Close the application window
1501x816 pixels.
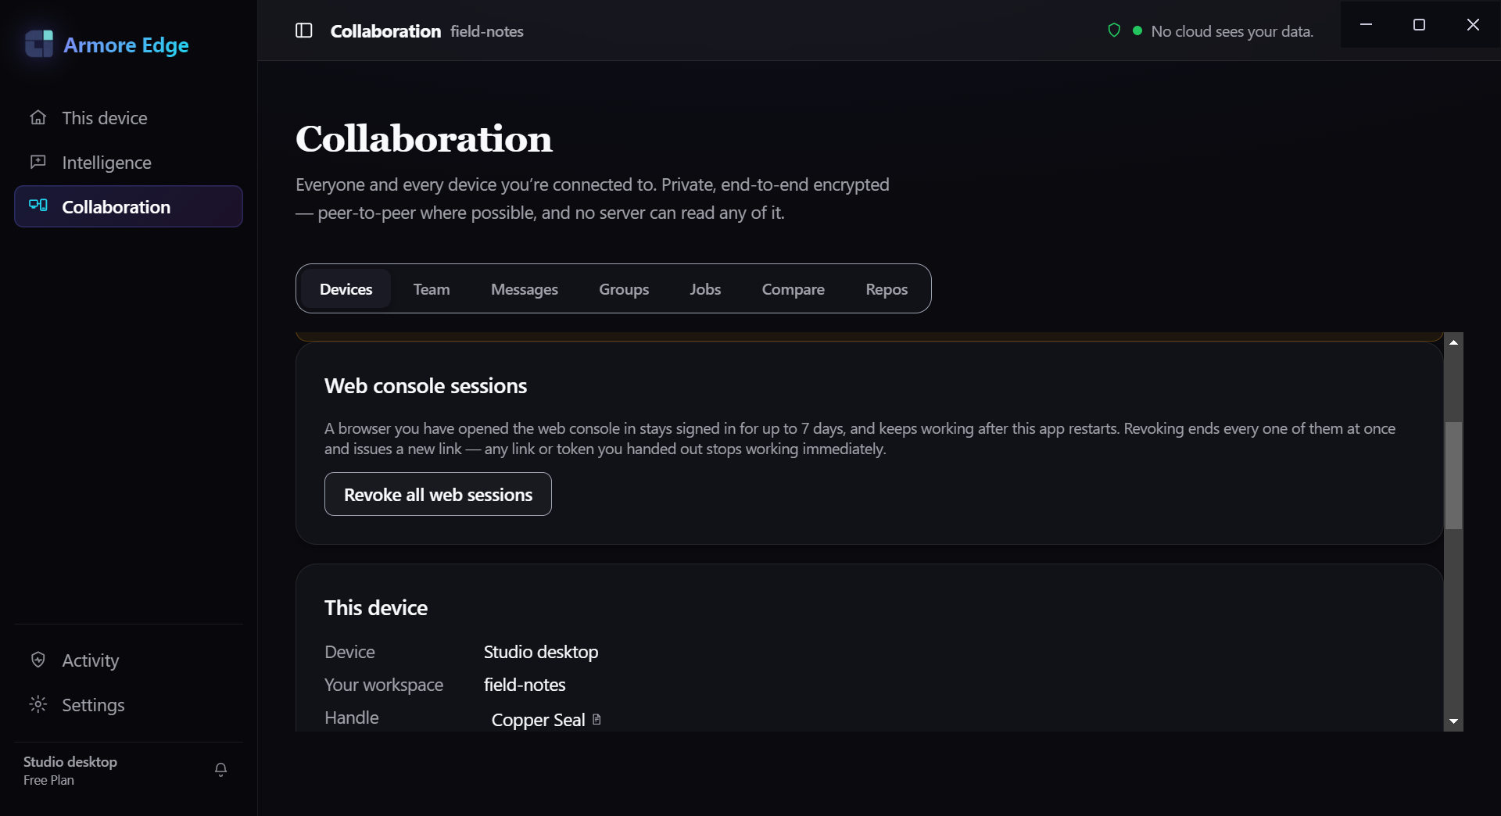(x=1473, y=24)
